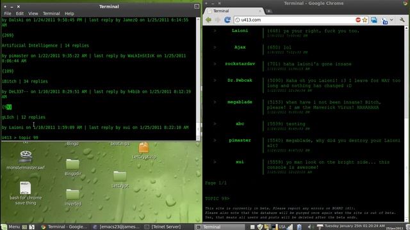Image resolution: width=410 pixels, height=230 pixels.
Task: Click the username Dr.Pebcak in the thread
Action: [240, 80]
